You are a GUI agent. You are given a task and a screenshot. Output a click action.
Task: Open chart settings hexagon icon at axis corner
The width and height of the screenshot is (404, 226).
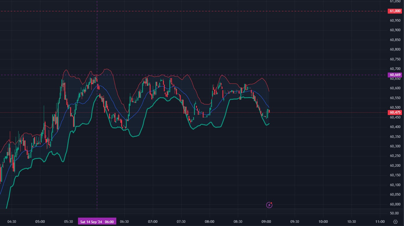point(396,222)
